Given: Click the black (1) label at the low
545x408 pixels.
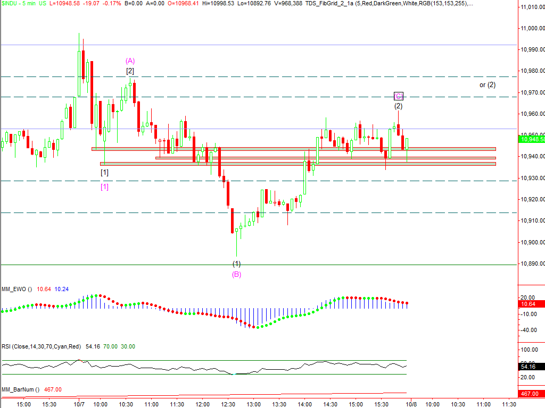Looking at the screenshot, I should [x=236, y=264].
